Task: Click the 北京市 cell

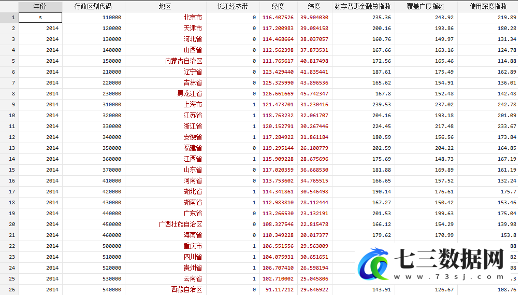Action: pos(166,17)
